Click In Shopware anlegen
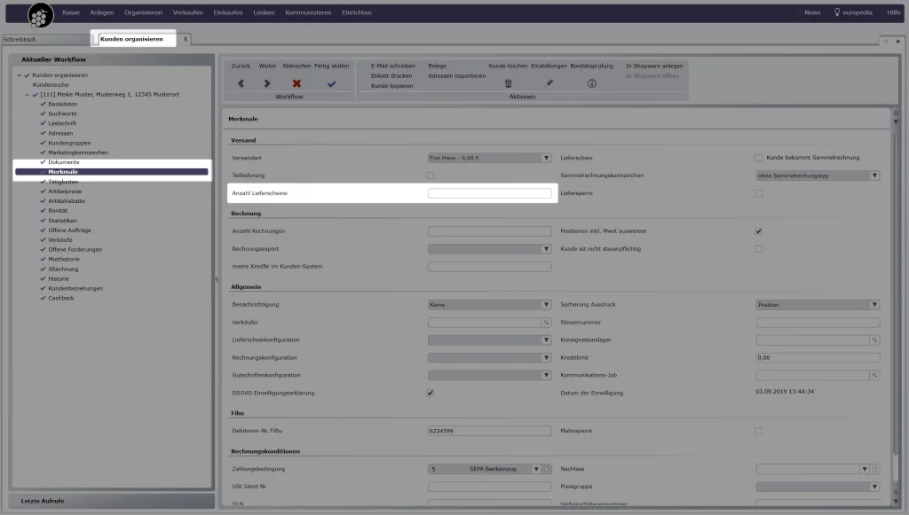 point(654,66)
